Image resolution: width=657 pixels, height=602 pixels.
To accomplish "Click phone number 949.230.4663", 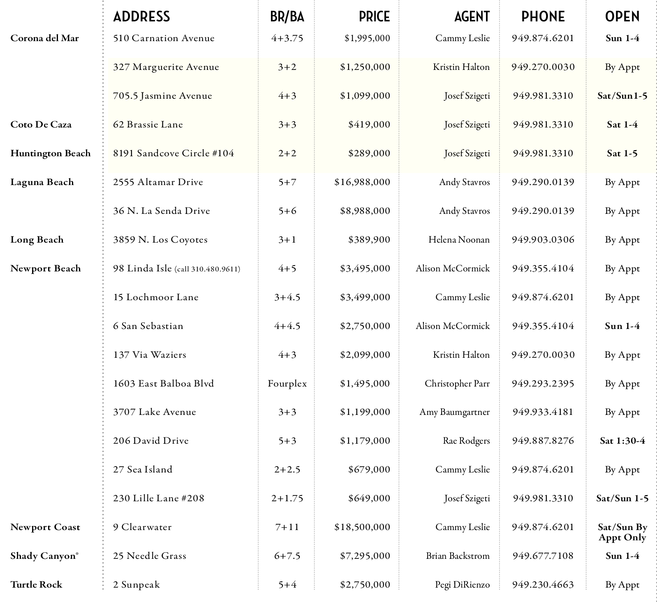I will tap(543, 585).
